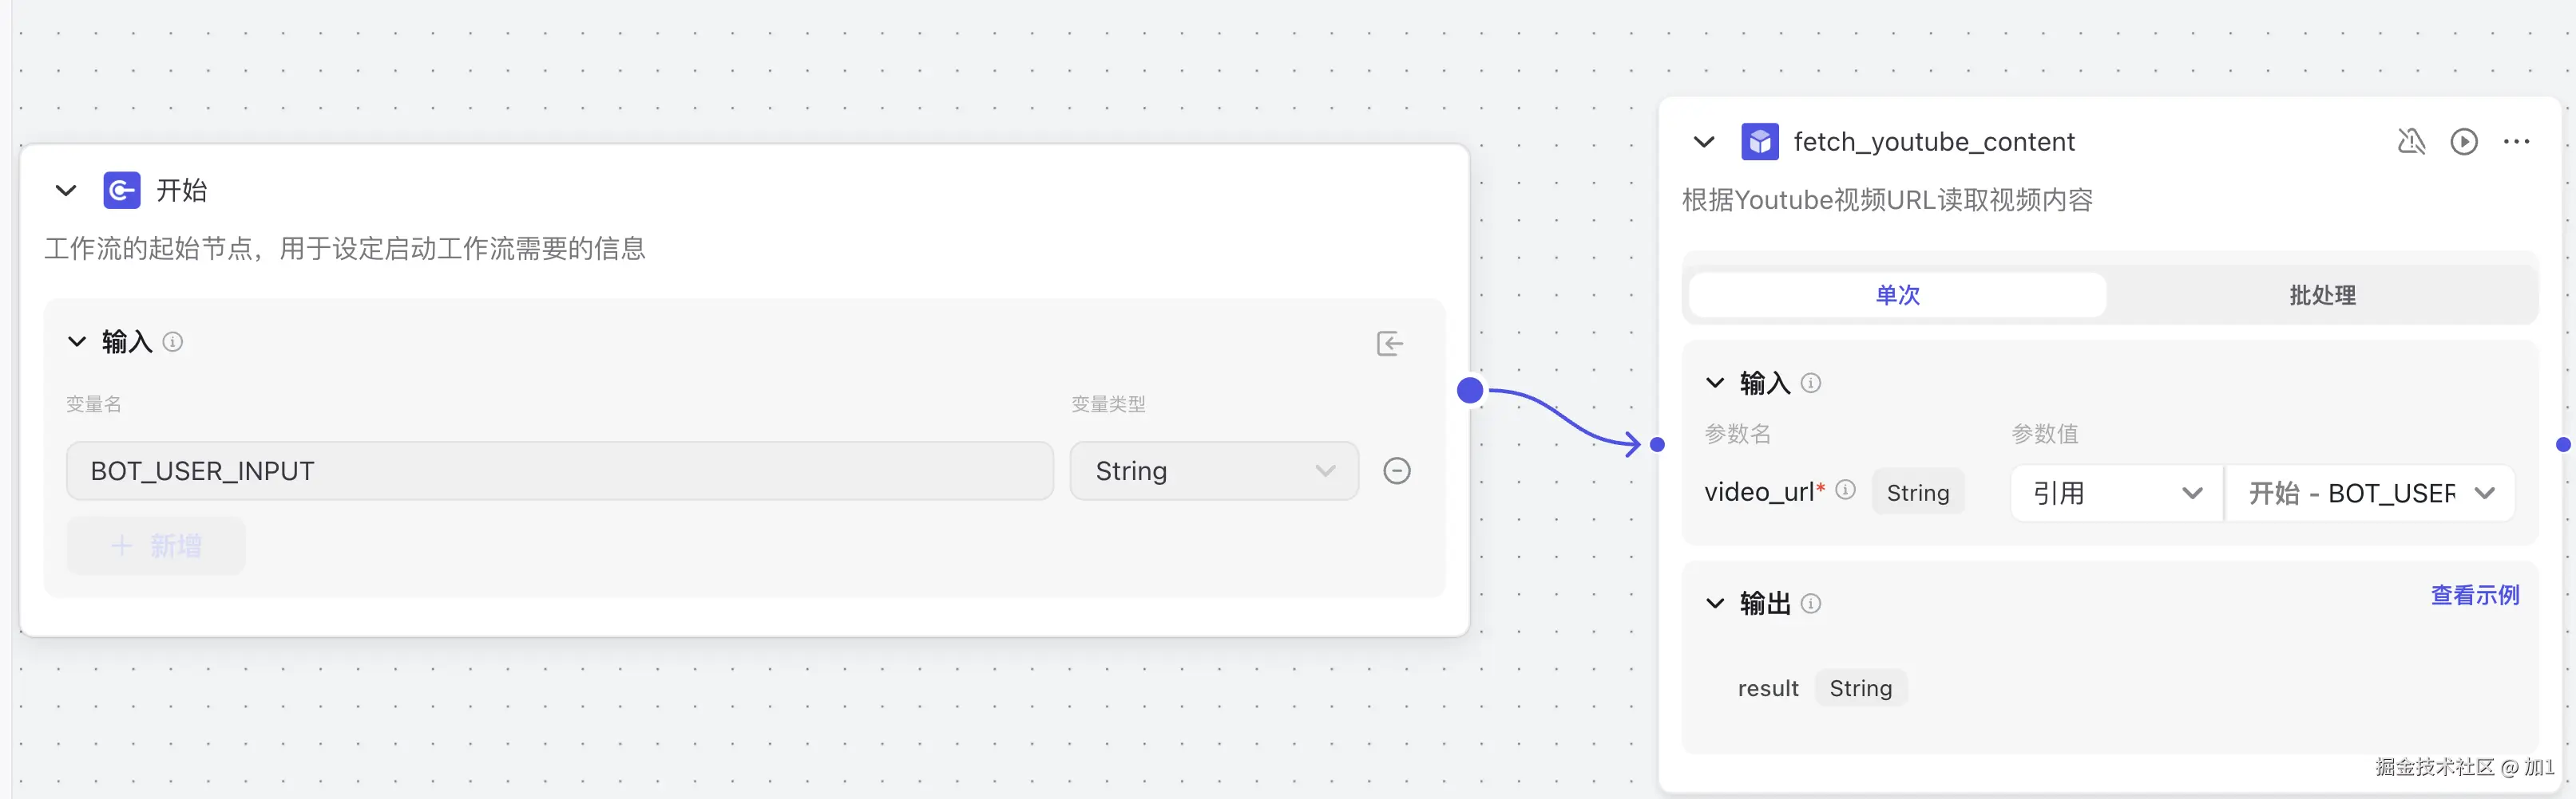The width and height of the screenshot is (2576, 799).
Task: Run the fetch_youtube_content node test
Action: 2463,142
